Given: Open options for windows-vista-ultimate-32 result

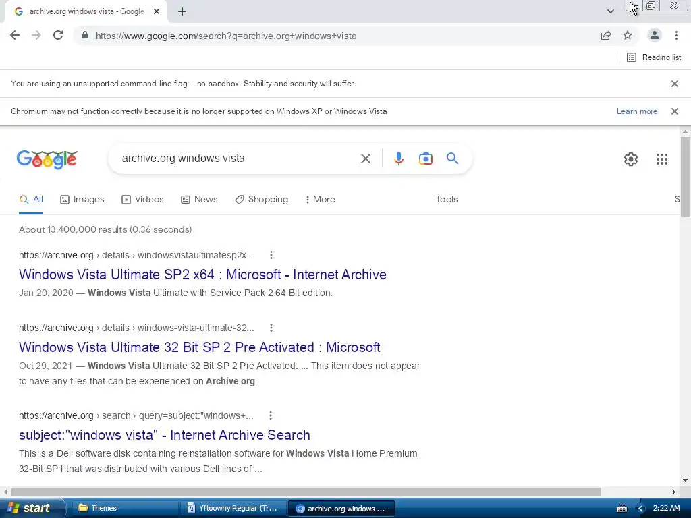Looking at the screenshot, I should click(x=271, y=328).
